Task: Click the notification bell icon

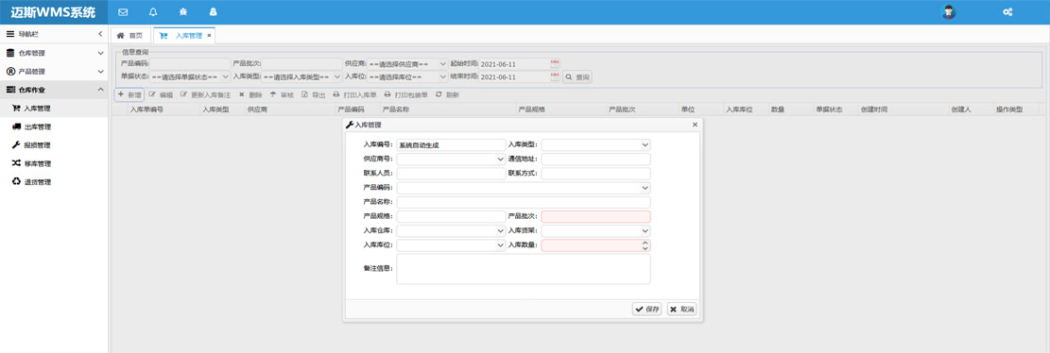Action: pos(153,12)
